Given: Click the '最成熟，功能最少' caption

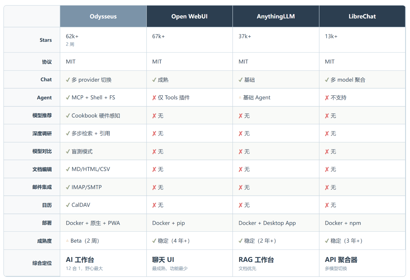Looking at the screenshot, I should pyautogui.click(x=170, y=269).
